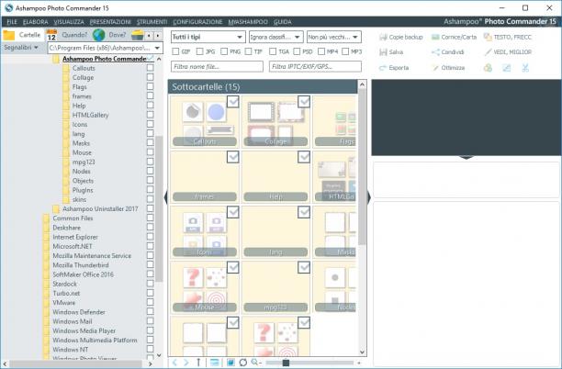Screen dimensions: 562x369
Task: Open the MYASHAMPOO menu
Action: click(x=248, y=22)
